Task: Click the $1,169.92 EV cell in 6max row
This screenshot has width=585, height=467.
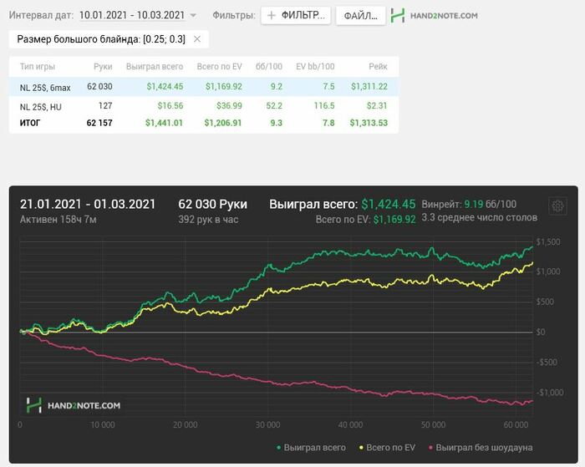Action: coord(224,87)
